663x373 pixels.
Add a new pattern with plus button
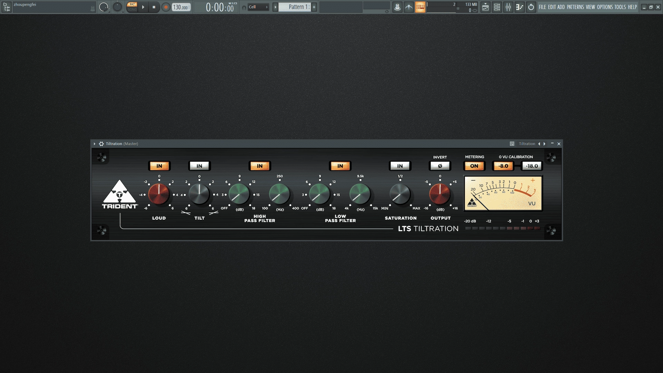tap(314, 7)
